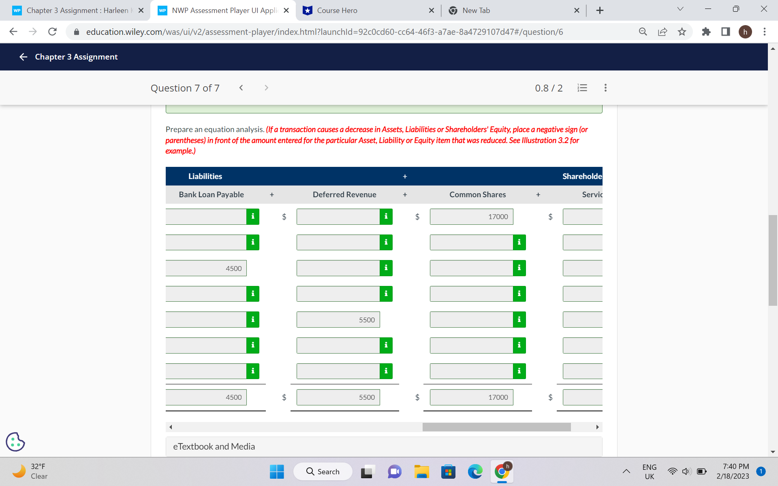Viewport: 778px width, 486px height.
Task: Expand the eTextbook and Media section
Action: pyautogui.click(x=214, y=446)
